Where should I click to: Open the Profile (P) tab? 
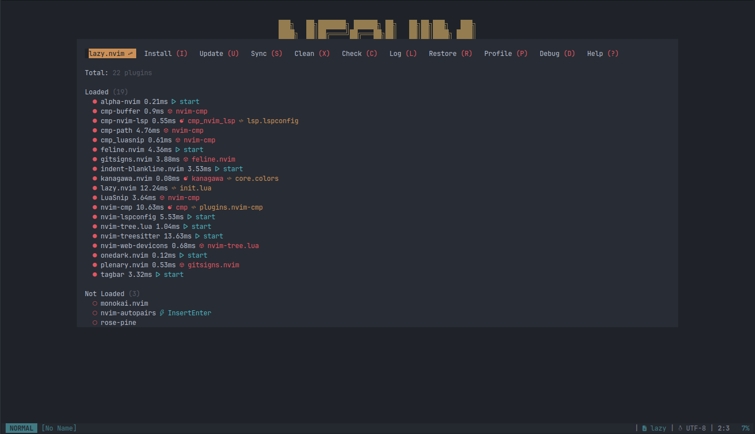click(x=506, y=54)
